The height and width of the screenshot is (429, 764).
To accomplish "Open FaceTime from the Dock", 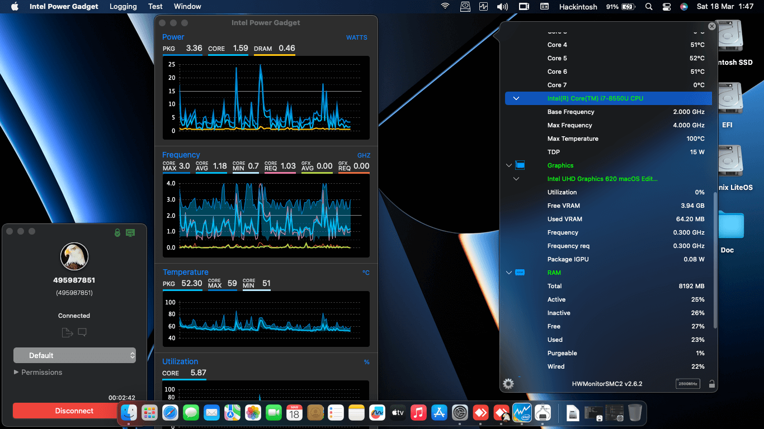I will click(273, 413).
